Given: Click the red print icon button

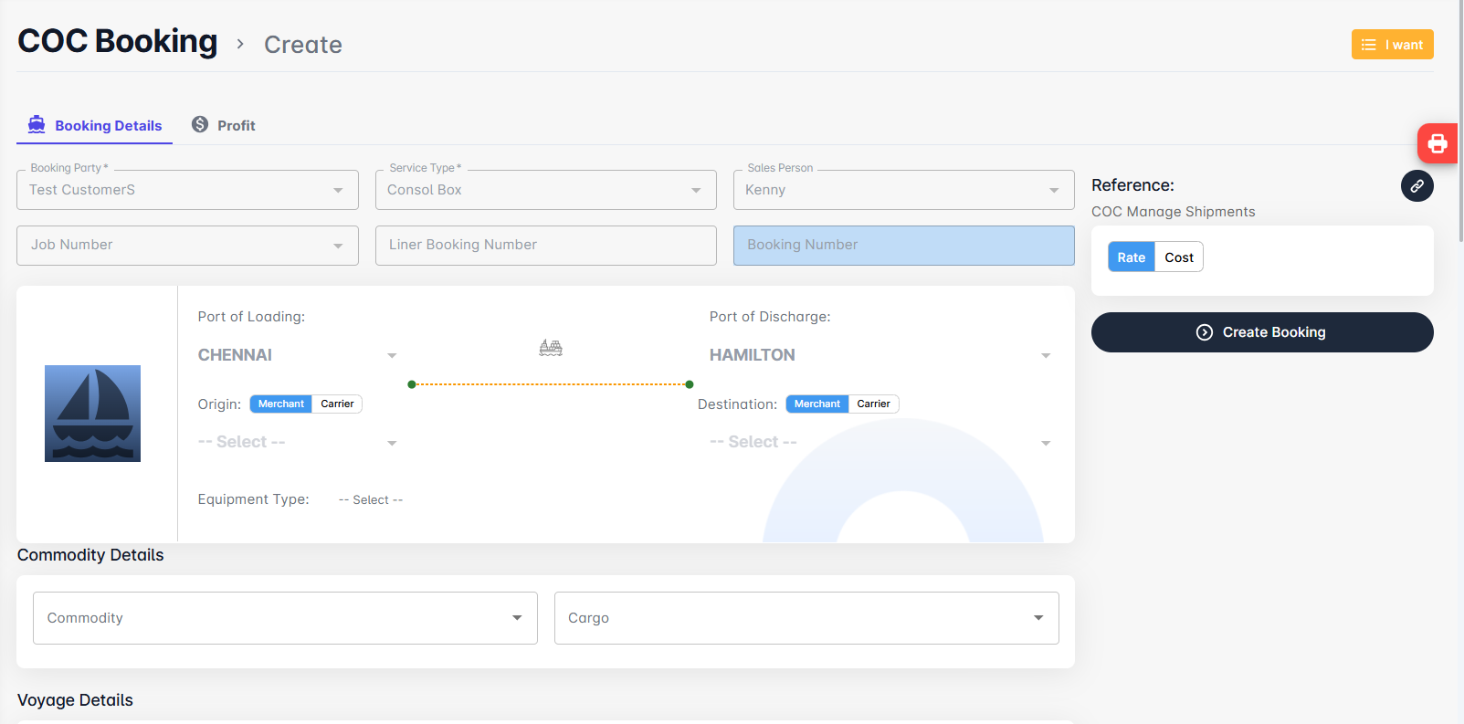Looking at the screenshot, I should coord(1437,143).
